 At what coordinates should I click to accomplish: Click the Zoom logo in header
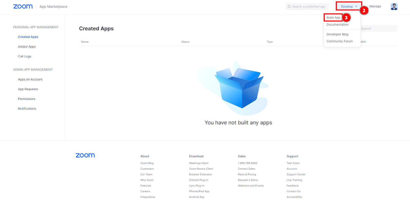tap(23, 6)
